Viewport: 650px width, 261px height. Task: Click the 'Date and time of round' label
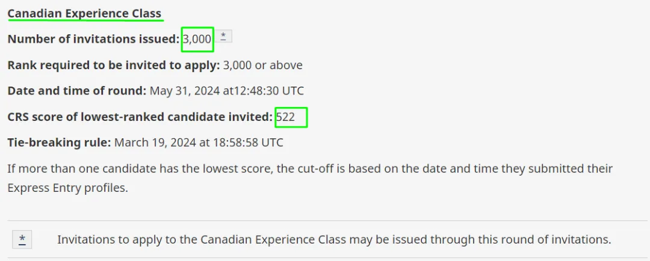point(76,91)
